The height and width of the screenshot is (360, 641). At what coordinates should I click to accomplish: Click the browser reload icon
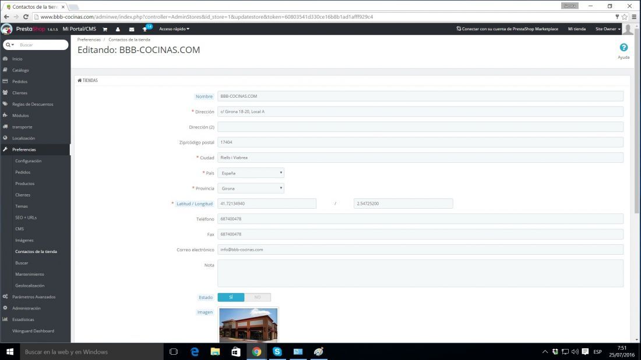point(26,17)
